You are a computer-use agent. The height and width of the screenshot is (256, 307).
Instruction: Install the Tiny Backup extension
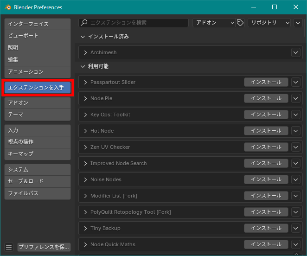[266, 228]
